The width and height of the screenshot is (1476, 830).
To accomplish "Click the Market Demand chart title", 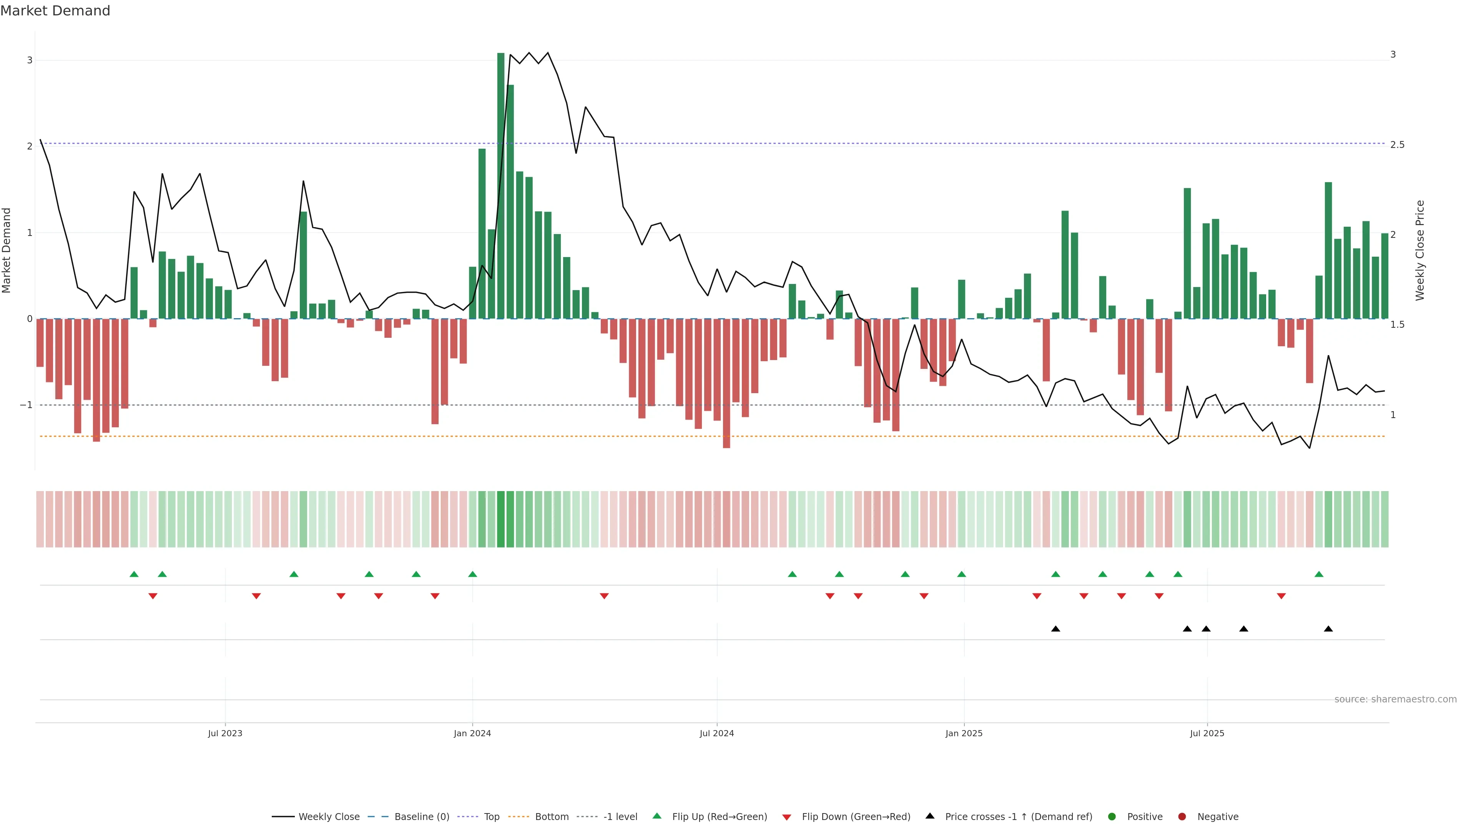I will [55, 11].
